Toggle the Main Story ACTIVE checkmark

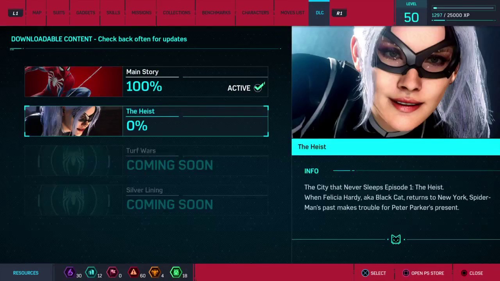click(x=259, y=87)
